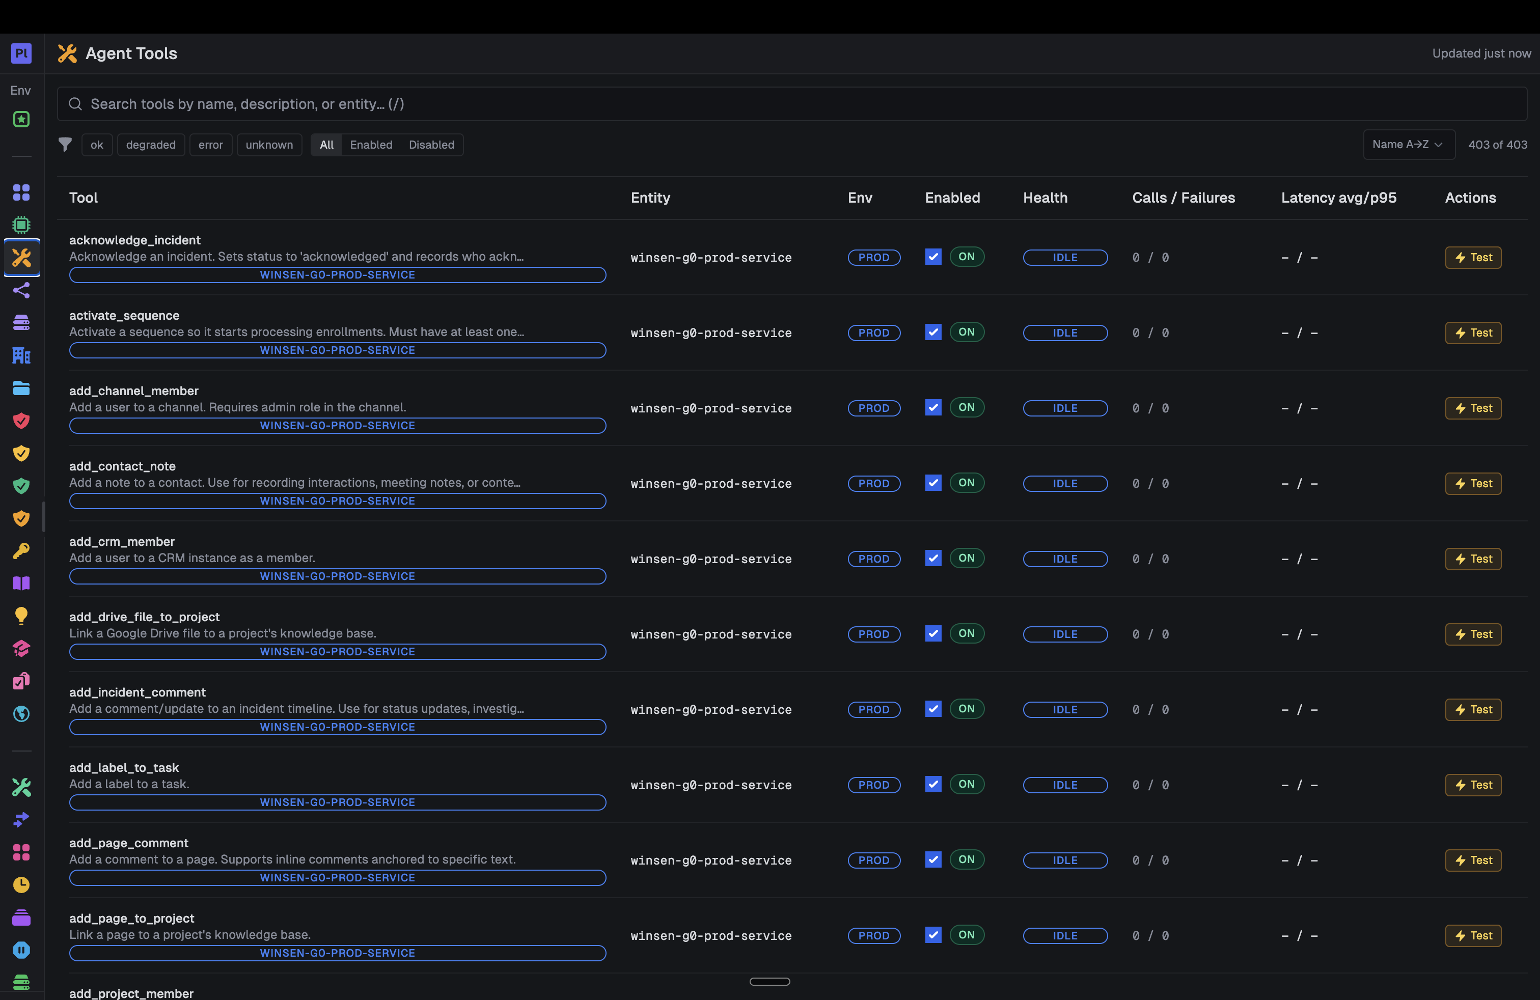Open the green wrench tools sidebar icon
The width and height of the screenshot is (1540, 1000).
(21, 787)
